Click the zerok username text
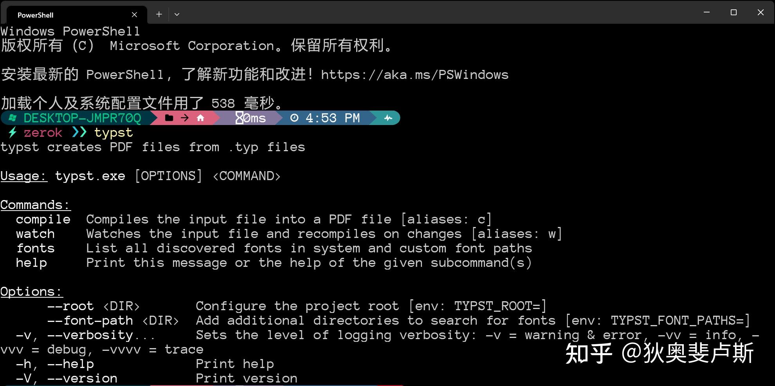Image resolution: width=775 pixels, height=386 pixels. click(x=43, y=132)
